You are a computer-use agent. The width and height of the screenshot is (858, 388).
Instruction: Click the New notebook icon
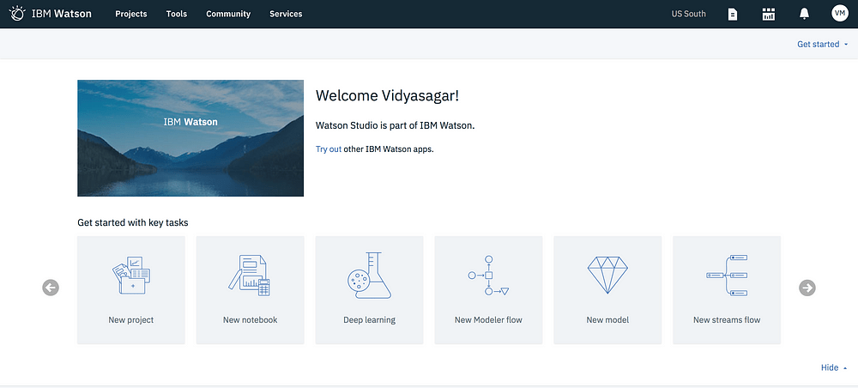[250, 276]
